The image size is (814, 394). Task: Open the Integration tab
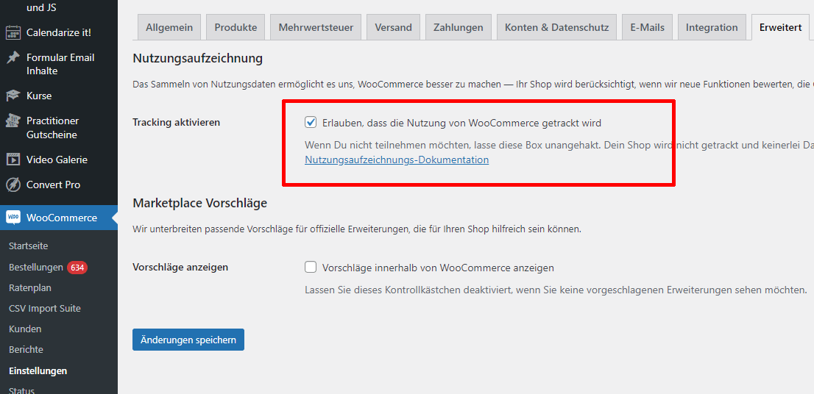click(x=712, y=27)
